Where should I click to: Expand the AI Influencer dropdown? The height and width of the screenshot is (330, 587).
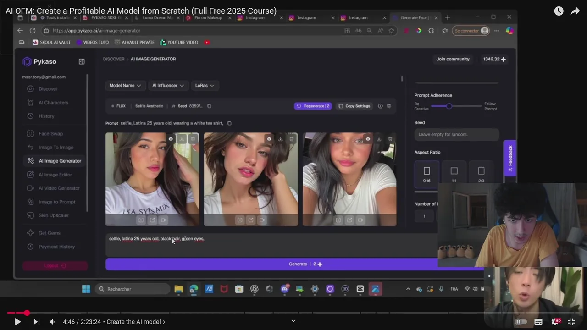167,85
